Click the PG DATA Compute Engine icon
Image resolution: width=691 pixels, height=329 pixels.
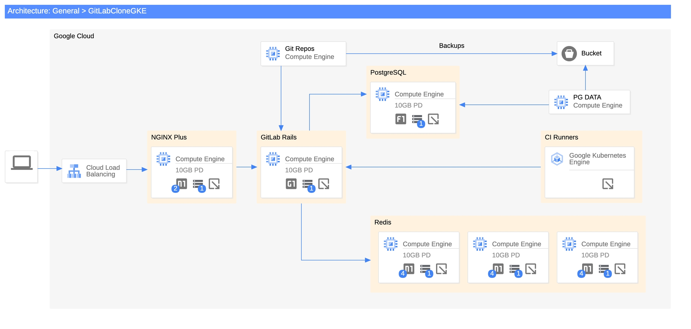coord(561,102)
